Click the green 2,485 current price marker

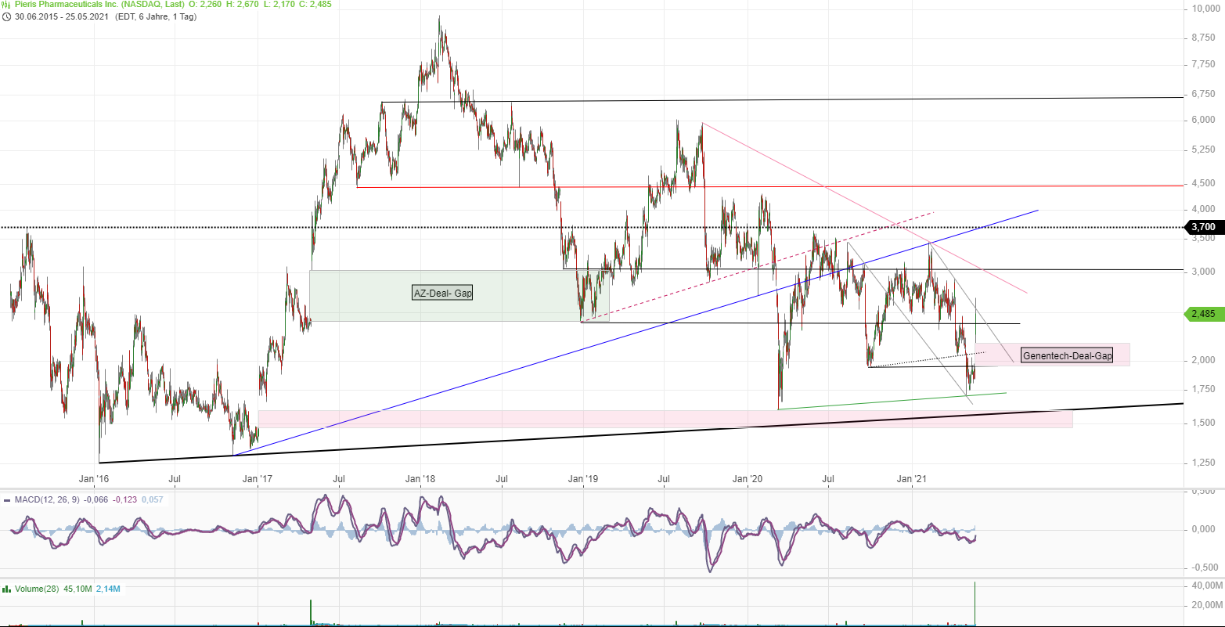(x=1202, y=313)
